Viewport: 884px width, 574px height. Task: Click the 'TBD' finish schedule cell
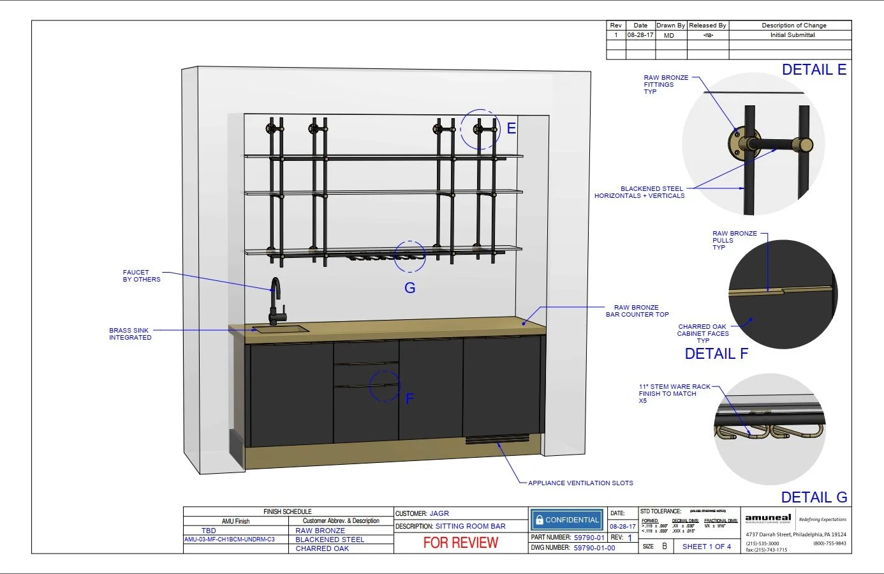pos(209,531)
